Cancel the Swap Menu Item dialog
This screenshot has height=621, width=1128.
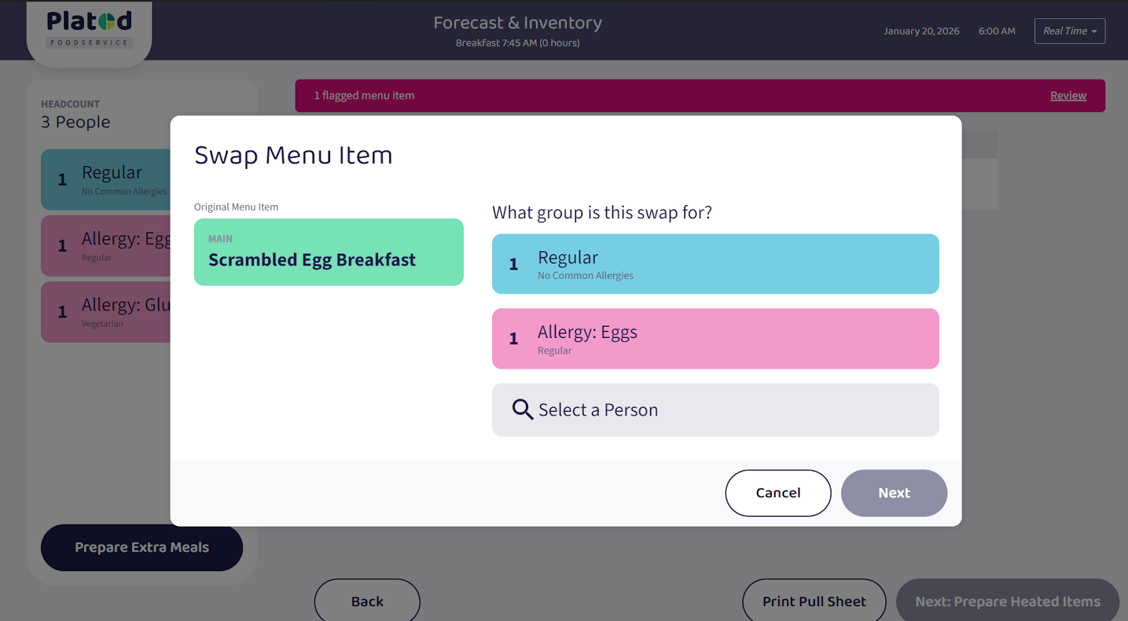click(x=778, y=493)
